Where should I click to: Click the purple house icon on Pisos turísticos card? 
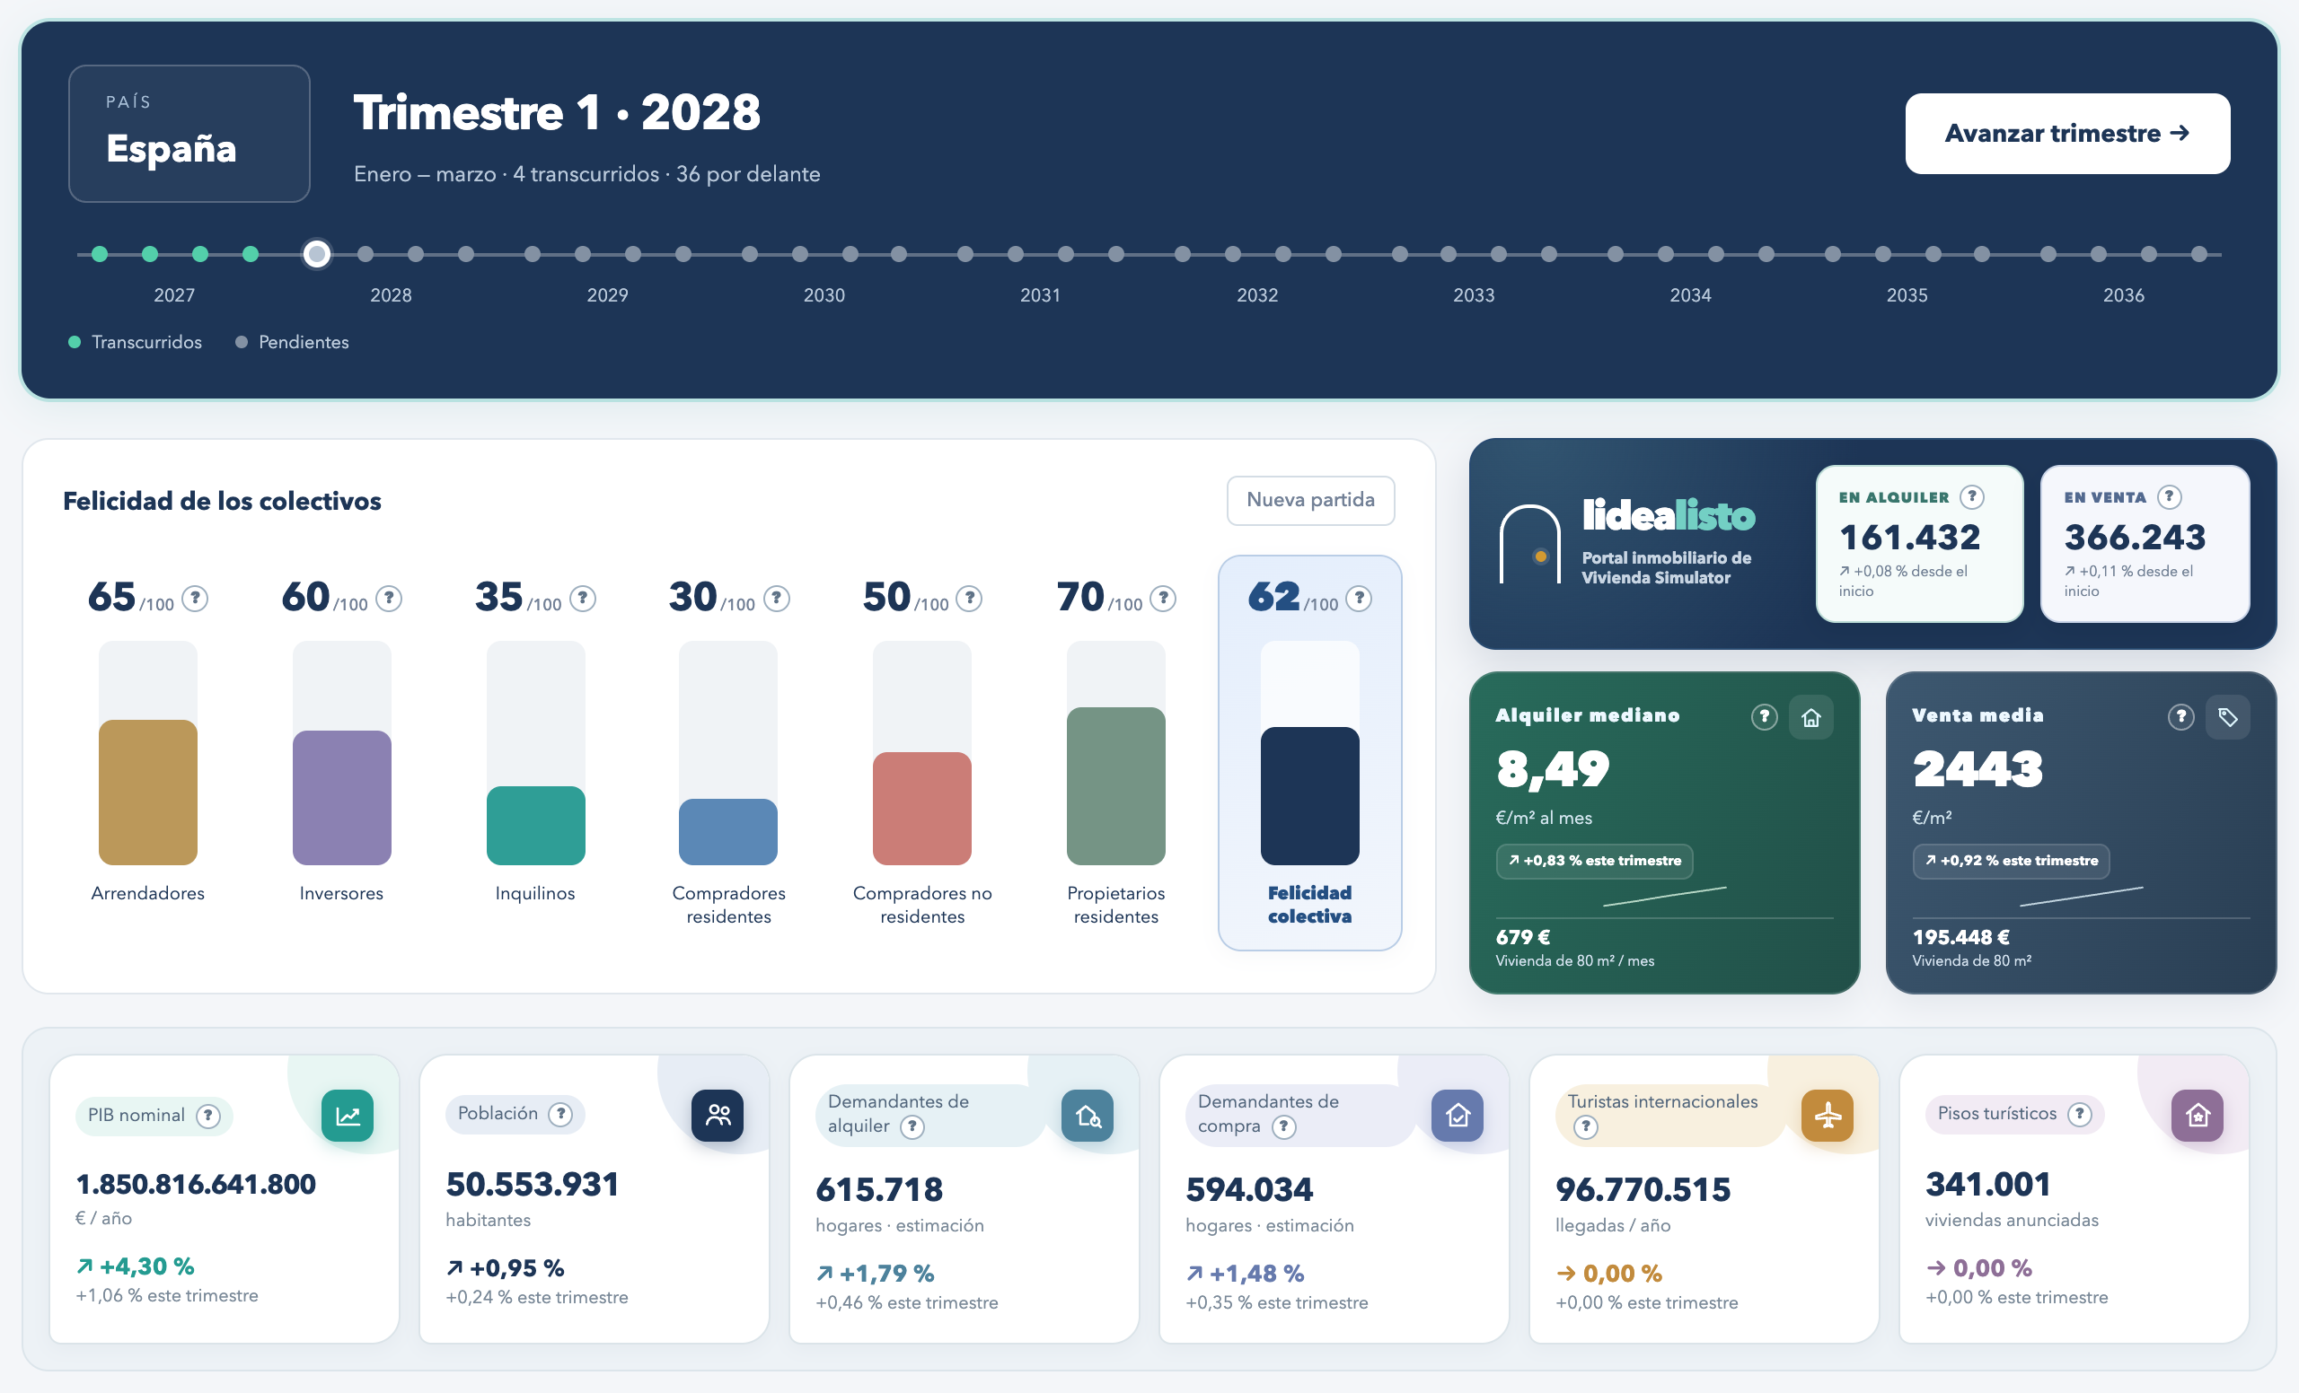pos(2198,1115)
